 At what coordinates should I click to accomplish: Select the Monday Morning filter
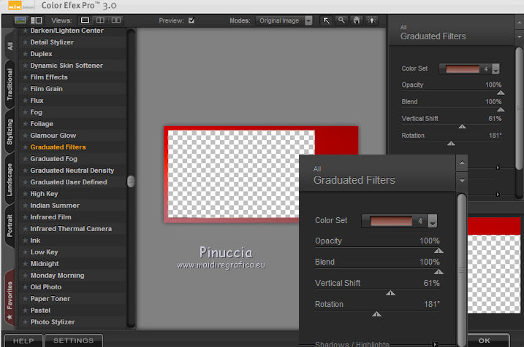click(58, 276)
